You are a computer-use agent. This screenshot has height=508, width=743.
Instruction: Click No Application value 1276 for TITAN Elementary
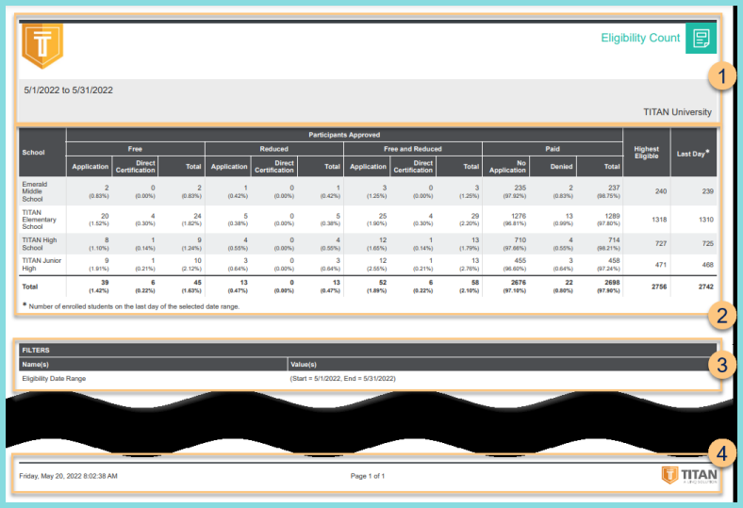pos(519,216)
